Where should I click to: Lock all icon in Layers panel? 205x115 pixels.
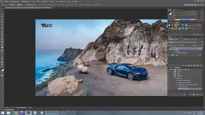click(x=182, y=45)
